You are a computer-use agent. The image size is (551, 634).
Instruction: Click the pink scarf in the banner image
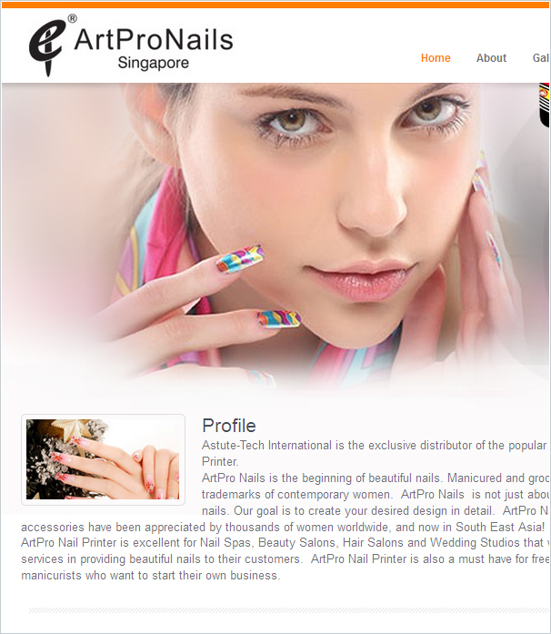(x=162, y=243)
